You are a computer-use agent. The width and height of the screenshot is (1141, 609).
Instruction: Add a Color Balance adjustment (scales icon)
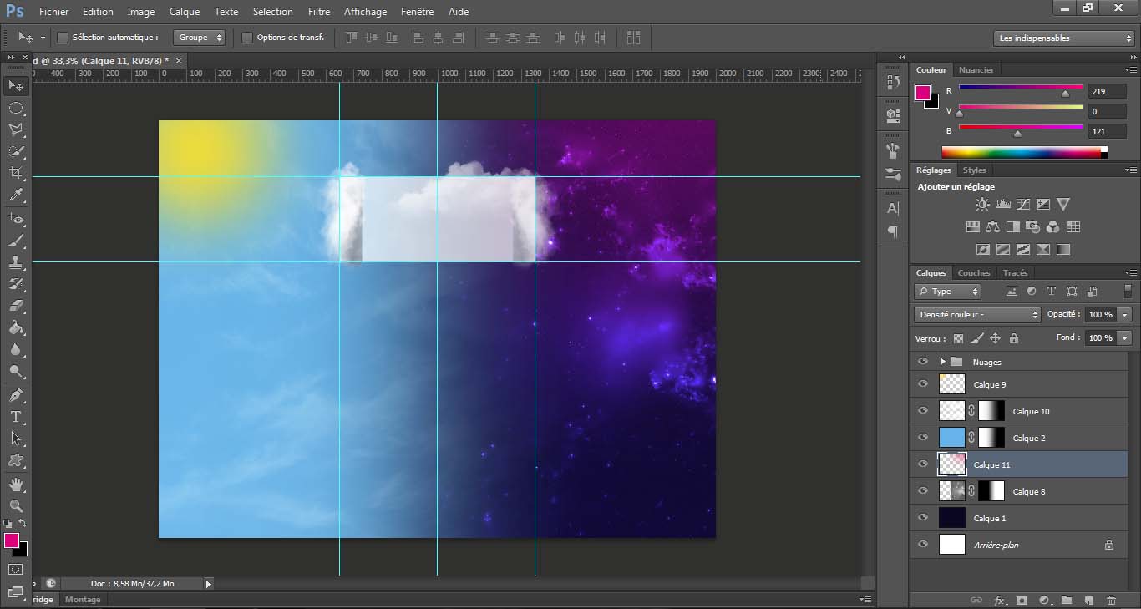click(x=992, y=226)
